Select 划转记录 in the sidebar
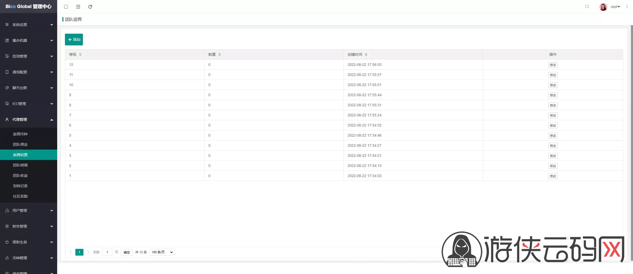The image size is (633, 274). pyautogui.click(x=20, y=186)
